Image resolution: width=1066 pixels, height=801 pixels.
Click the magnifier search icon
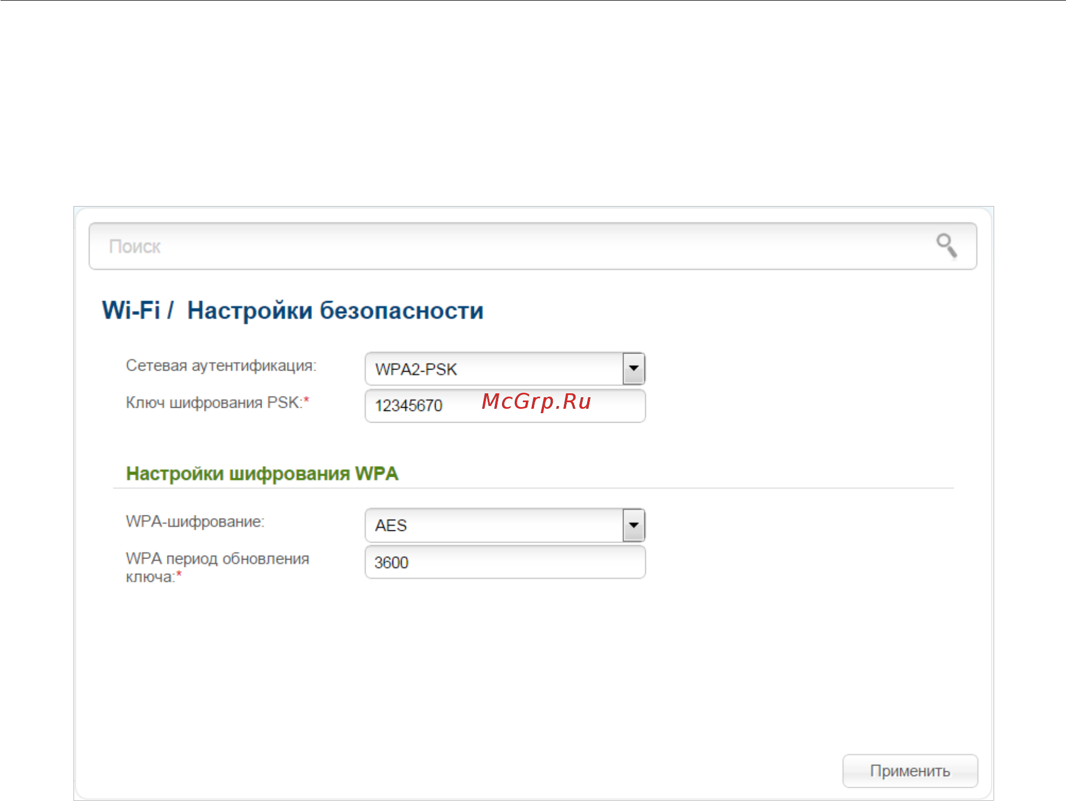(x=947, y=246)
